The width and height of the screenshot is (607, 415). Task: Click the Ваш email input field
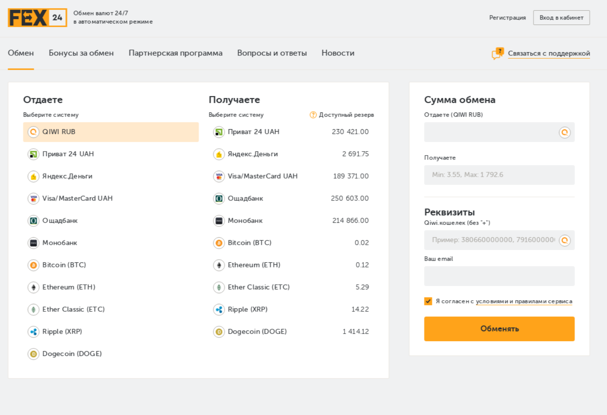coord(499,276)
